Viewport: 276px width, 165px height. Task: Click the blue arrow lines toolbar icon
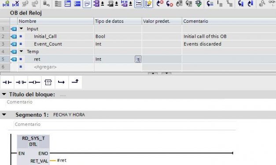(x=210, y=4)
